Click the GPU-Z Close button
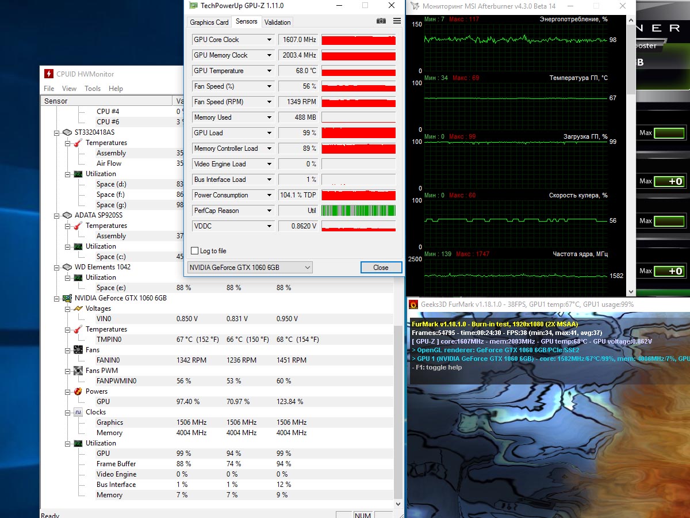690x518 pixels. 381,268
